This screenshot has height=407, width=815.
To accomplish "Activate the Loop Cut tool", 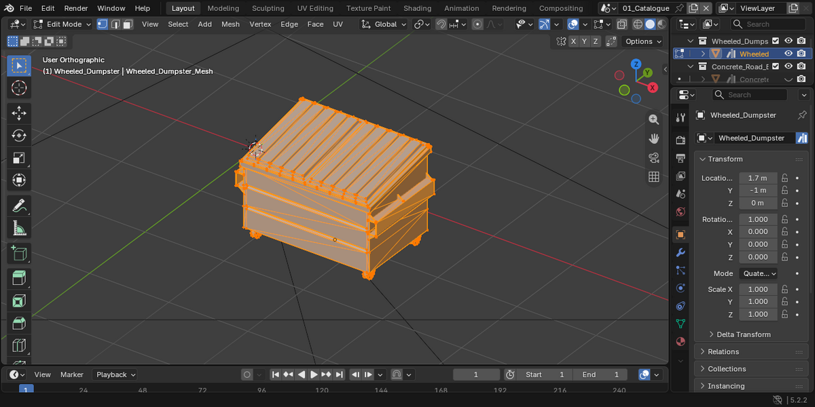I will pyautogui.click(x=19, y=346).
